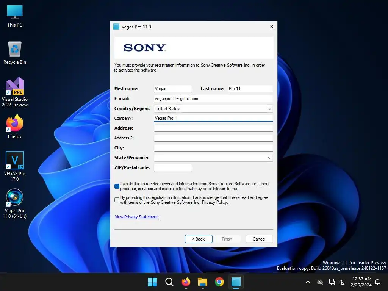The height and width of the screenshot is (291, 388).
Task: Focus the Address 2 input field
Action: 213,138
